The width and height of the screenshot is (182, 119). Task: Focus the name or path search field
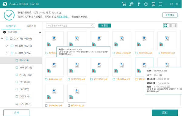[x=70, y=25]
